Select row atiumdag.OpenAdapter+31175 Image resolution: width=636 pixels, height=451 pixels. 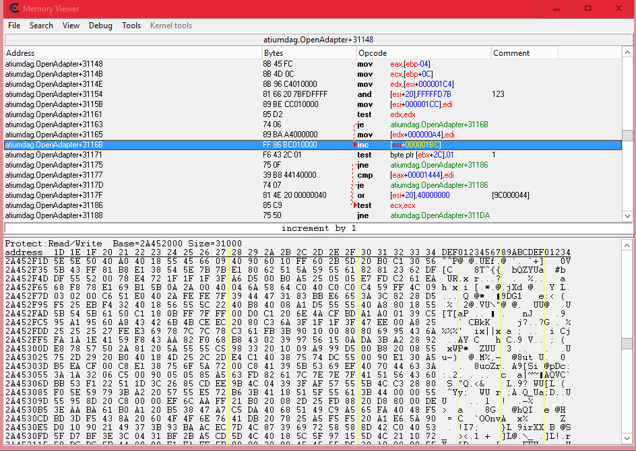click(x=313, y=165)
